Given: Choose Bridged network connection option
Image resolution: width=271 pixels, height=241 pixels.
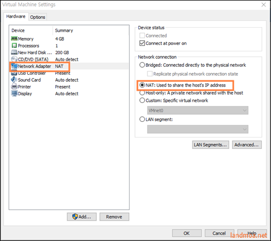Looking at the screenshot, I should tap(142, 65).
